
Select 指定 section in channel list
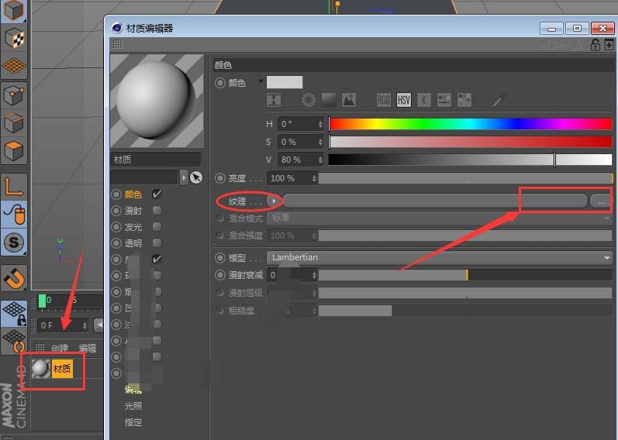point(133,422)
